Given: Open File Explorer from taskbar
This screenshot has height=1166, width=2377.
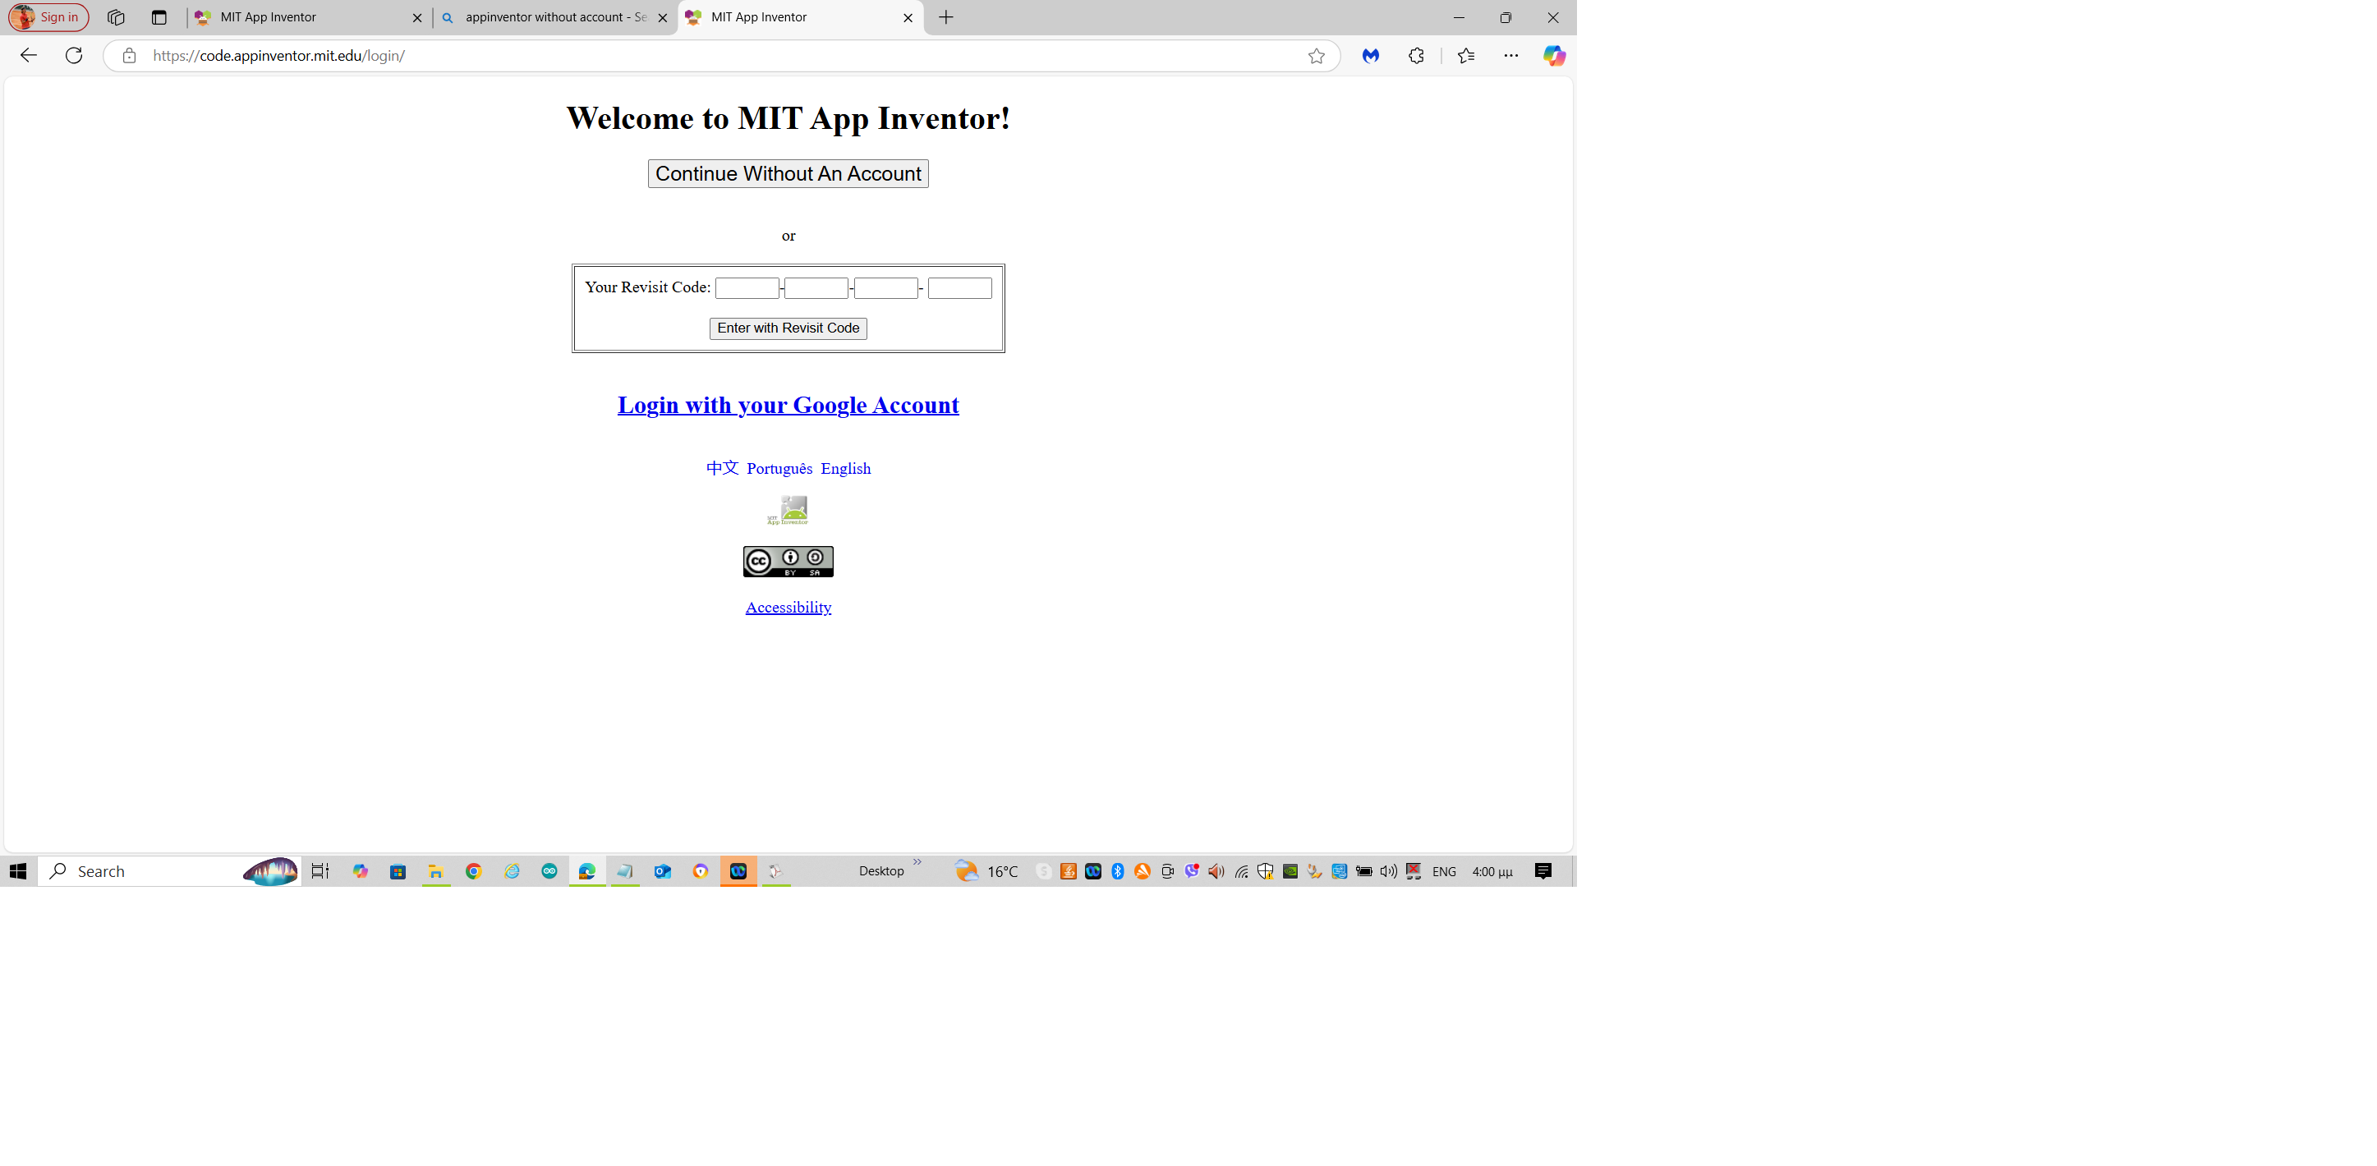Looking at the screenshot, I should click(435, 871).
